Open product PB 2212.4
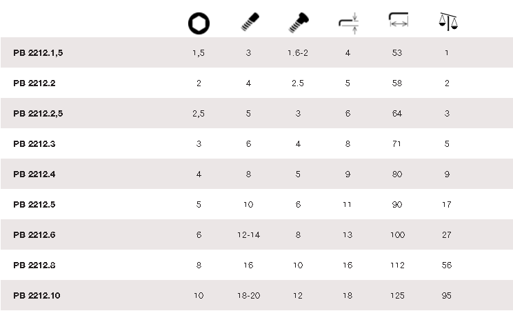 (34, 174)
